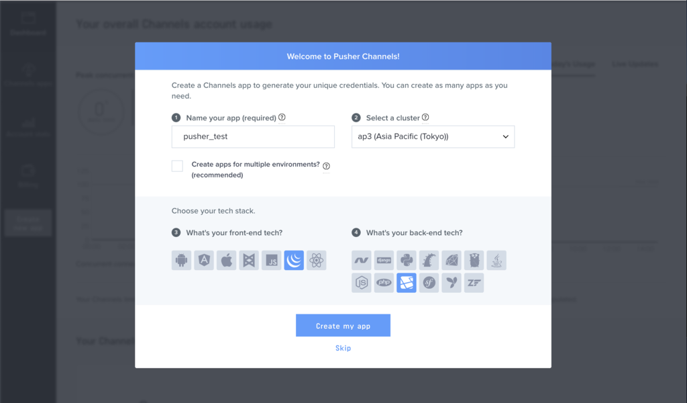The width and height of the screenshot is (687, 403).
Task: Pick the Python back-end icon
Action: [407, 261]
